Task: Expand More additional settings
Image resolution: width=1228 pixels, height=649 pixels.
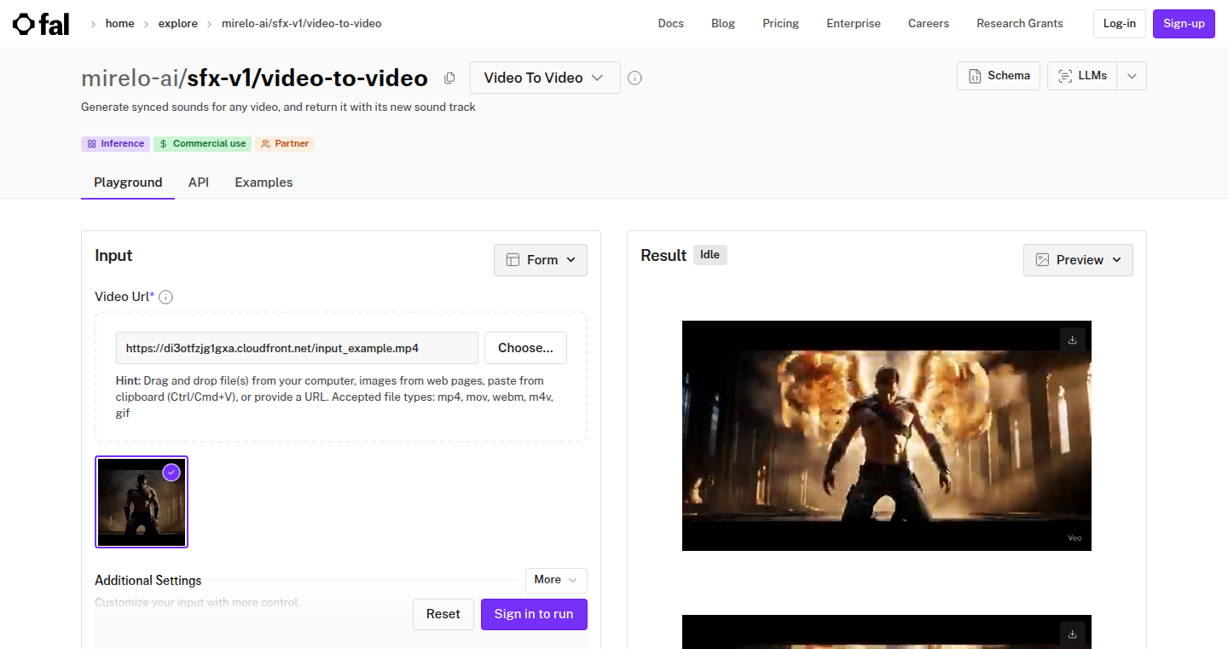Action: coord(556,580)
